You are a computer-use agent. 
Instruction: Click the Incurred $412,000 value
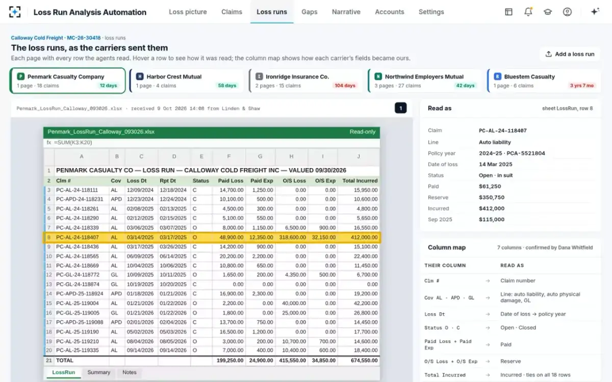492,208
